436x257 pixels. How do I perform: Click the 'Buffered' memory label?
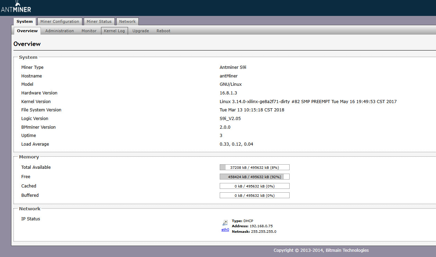coord(30,195)
